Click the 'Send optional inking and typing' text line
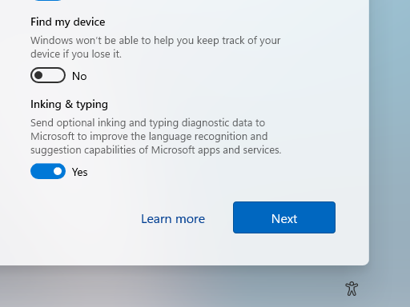The image size is (410, 307). (x=147, y=123)
